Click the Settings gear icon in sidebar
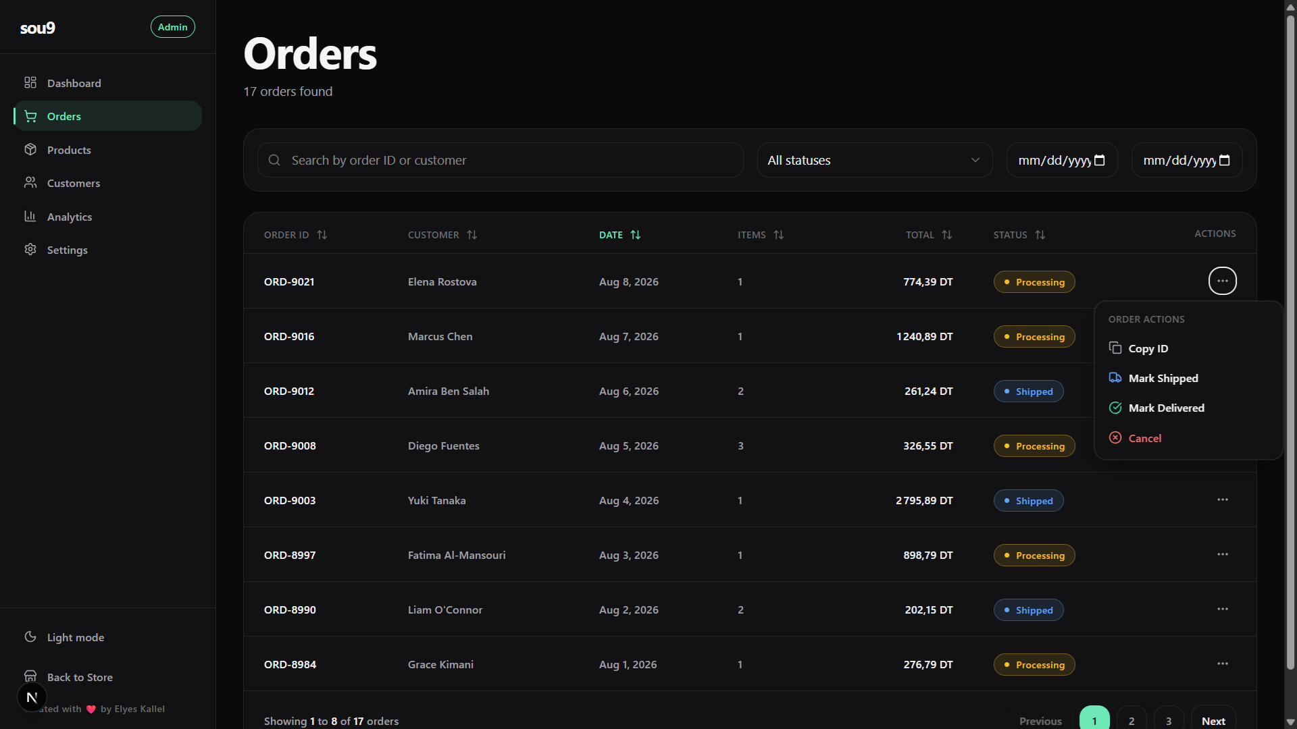The height and width of the screenshot is (729, 1297). (x=30, y=250)
